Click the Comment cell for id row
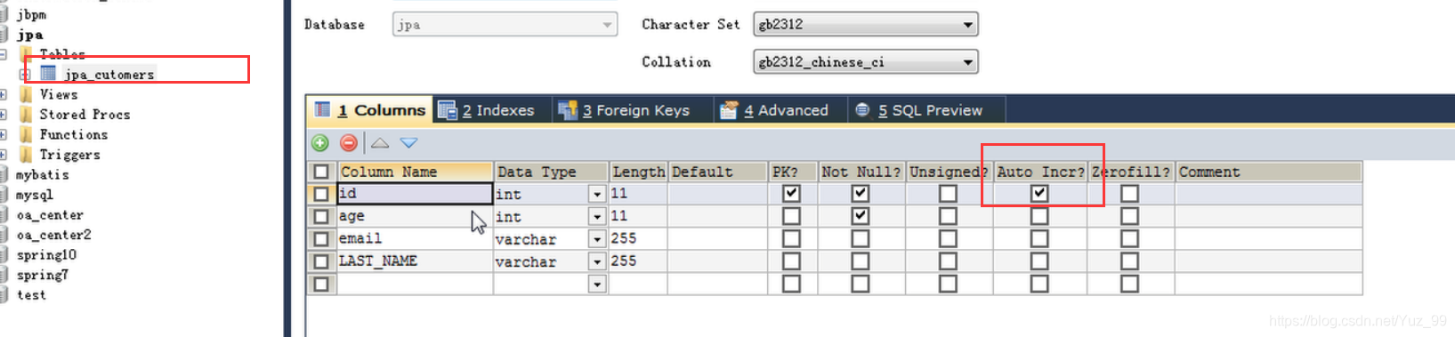This screenshot has width=1455, height=337. coord(1268,194)
